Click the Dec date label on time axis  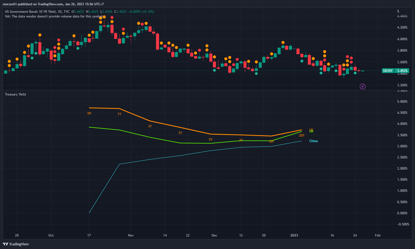tap(214, 235)
